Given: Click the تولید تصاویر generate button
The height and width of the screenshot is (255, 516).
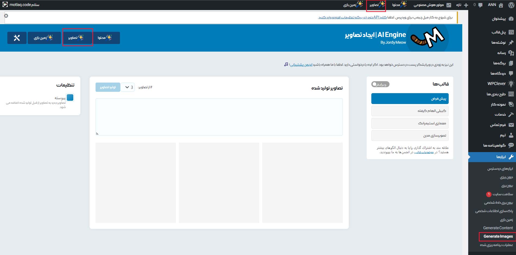Looking at the screenshot, I should (108, 87).
